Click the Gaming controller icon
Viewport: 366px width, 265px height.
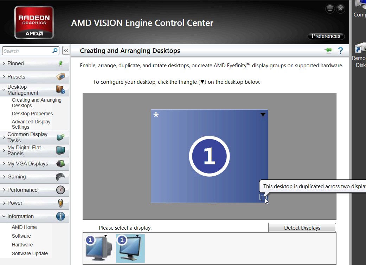(x=60, y=177)
